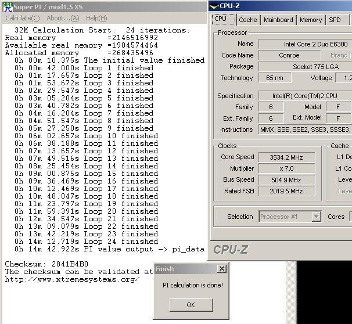This screenshot has width=352, height=324.
Task: Click the Technology field 65 nm
Action: pos(275,78)
